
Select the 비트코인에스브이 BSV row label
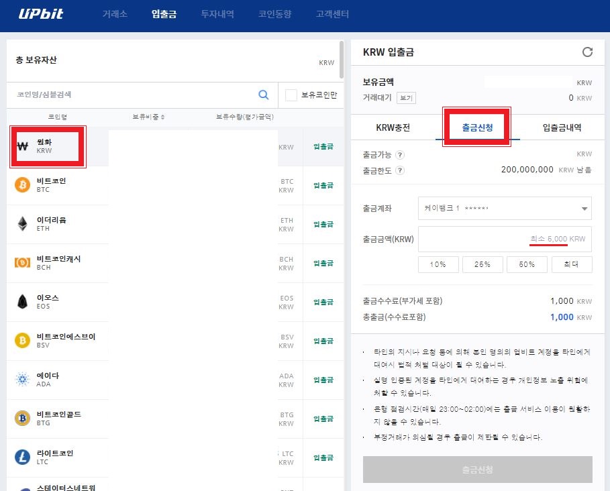66,341
